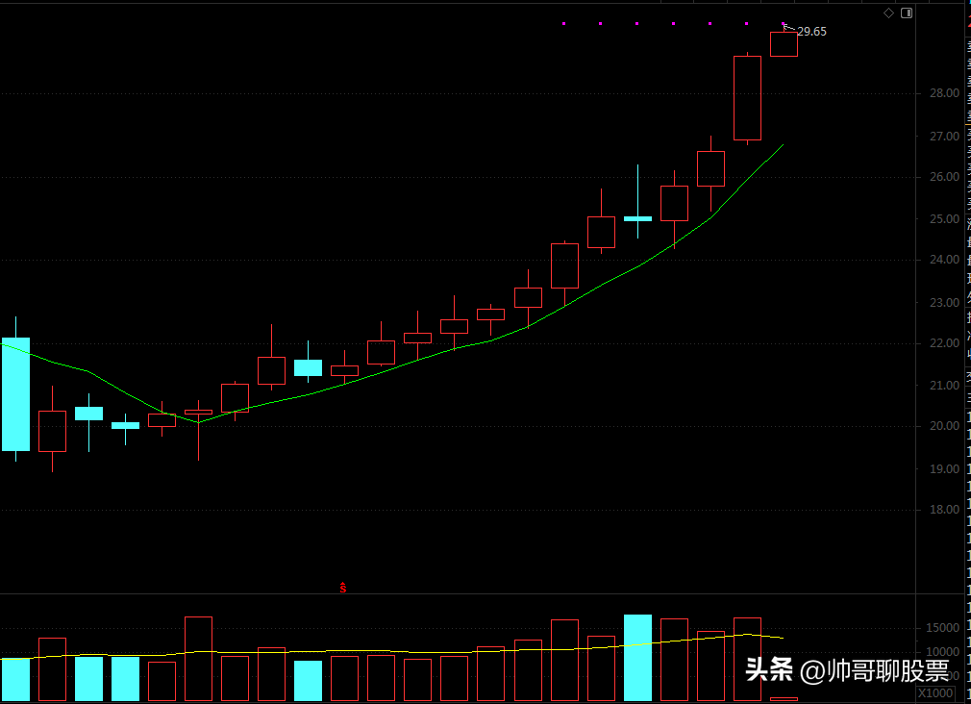
Task: Click the 18.00 price axis label
Action: [x=943, y=510]
